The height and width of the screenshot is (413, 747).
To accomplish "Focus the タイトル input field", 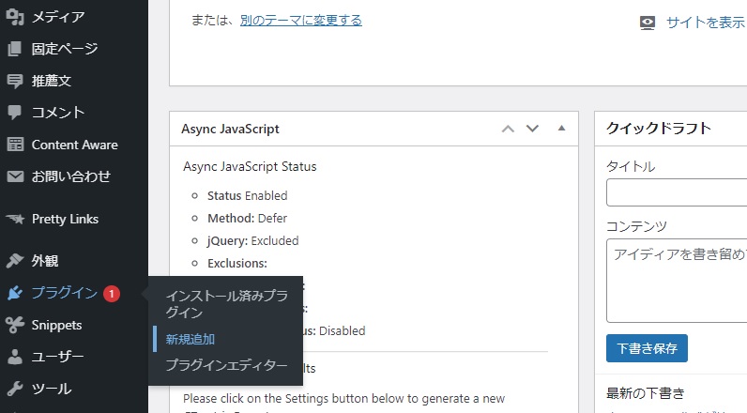I will [x=677, y=192].
